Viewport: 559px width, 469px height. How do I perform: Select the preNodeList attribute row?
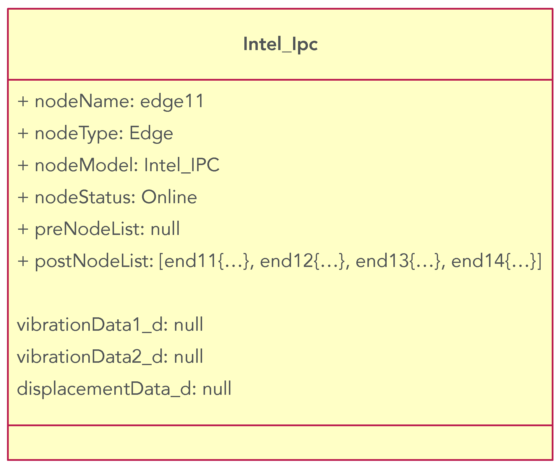tap(99, 229)
